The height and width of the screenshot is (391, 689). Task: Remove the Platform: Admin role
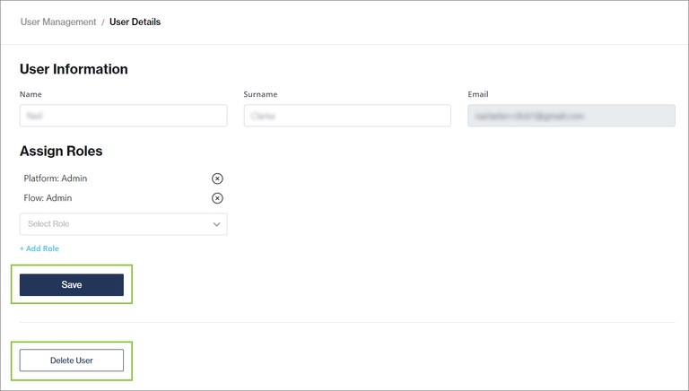point(217,178)
